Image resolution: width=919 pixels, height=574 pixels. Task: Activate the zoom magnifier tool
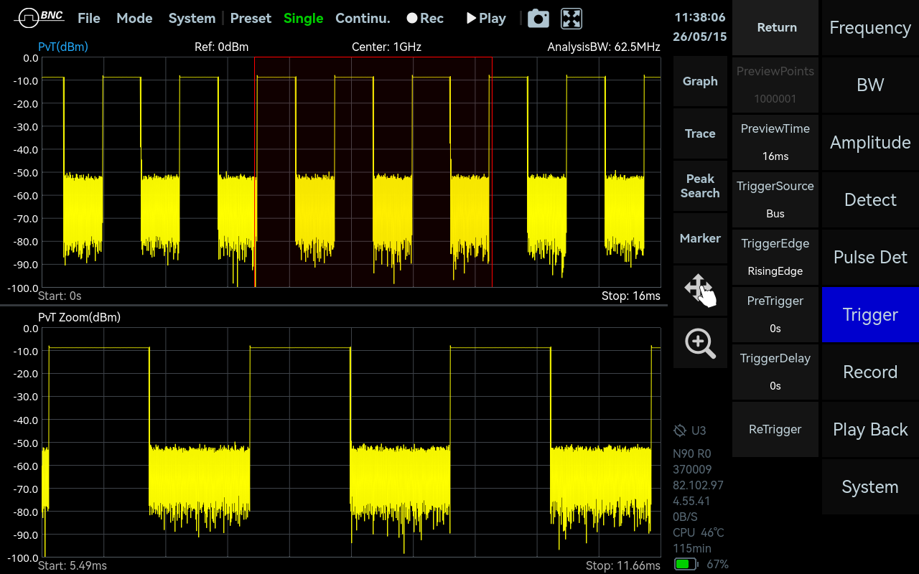[700, 343]
